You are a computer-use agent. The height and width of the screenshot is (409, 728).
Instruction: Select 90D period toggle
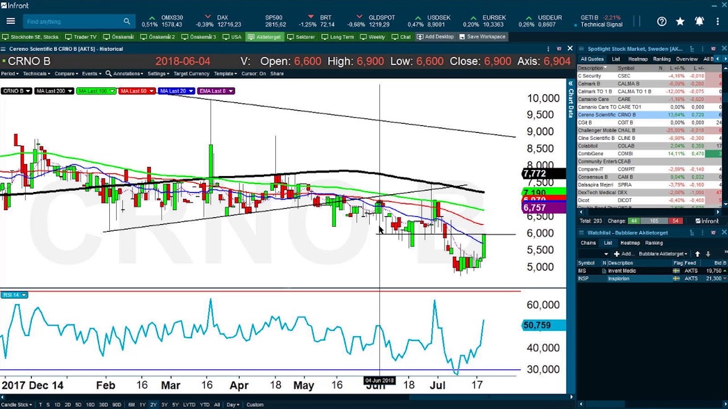117,404
